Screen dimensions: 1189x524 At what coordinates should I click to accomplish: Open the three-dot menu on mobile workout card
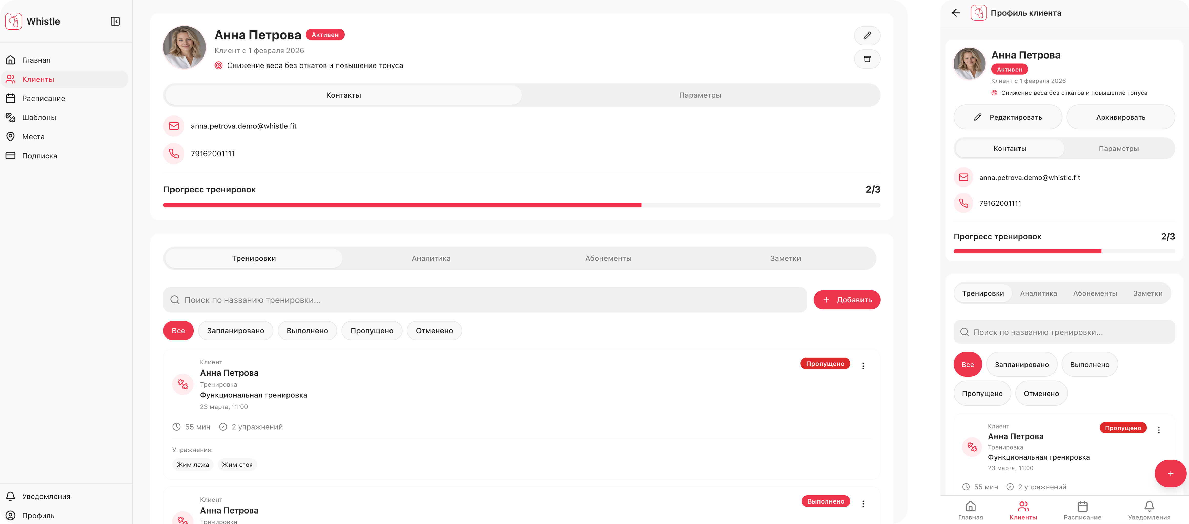pyautogui.click(x=1158, y=430)
